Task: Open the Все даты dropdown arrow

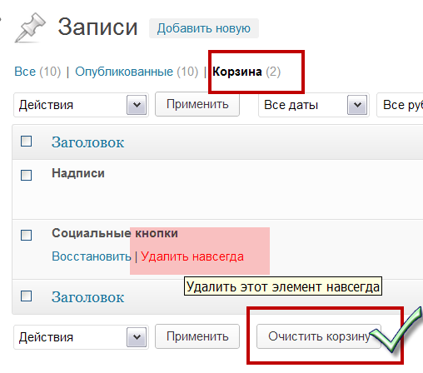Action: (357, 105)
